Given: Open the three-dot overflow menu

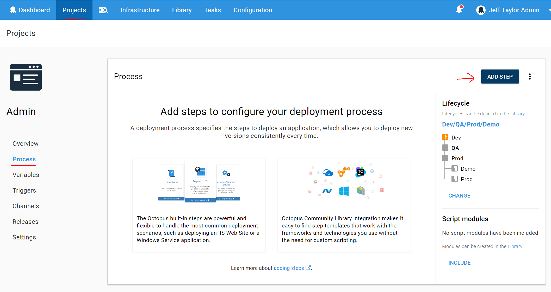Looking at the screenshot, I should (x=530, y=77).
